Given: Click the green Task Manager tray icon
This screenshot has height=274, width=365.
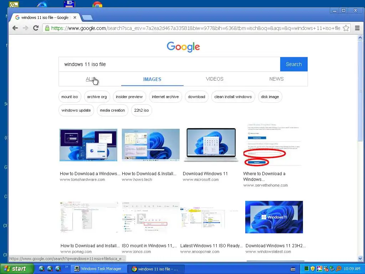Looking at the screenshot, I should tap(307, 269).
